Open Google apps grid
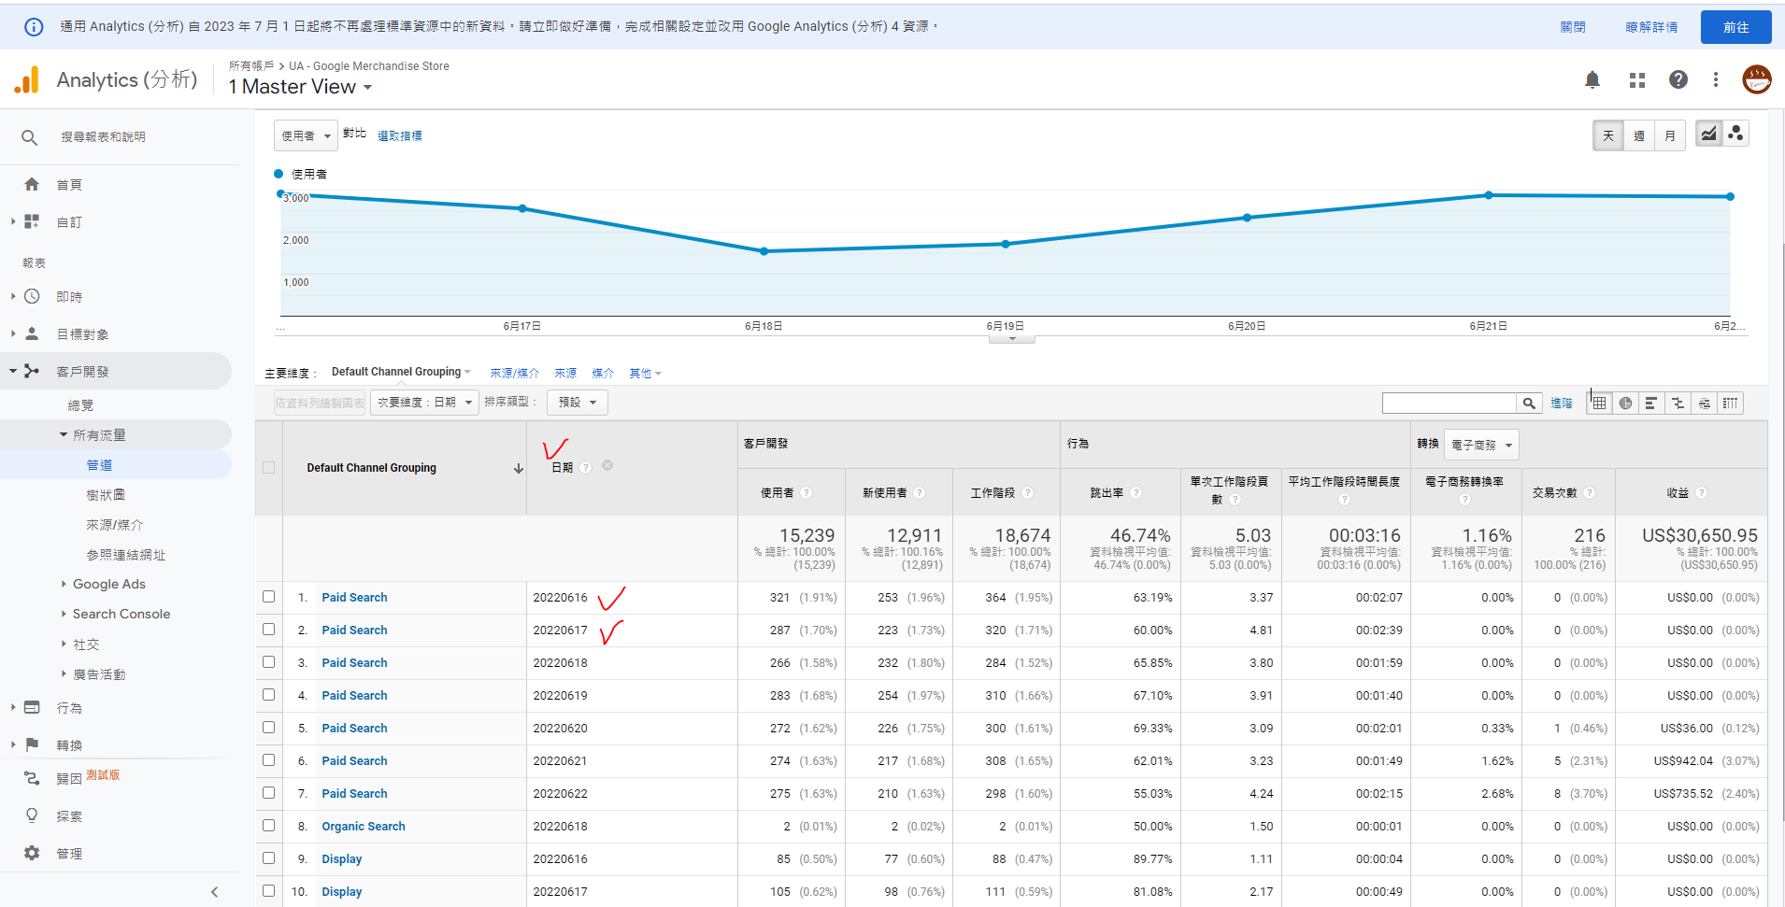1785x907 pixels. pyautogui.click(x=1636, y=80)
